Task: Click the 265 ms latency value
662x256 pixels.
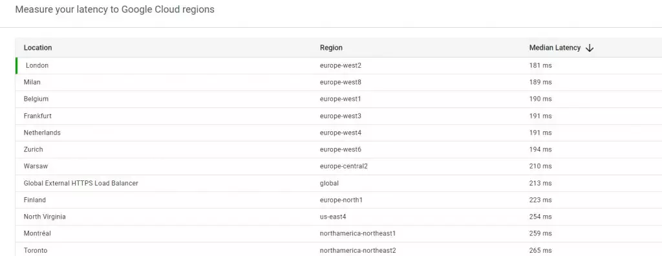Action: pyautogui.click(x=540, y=251)
